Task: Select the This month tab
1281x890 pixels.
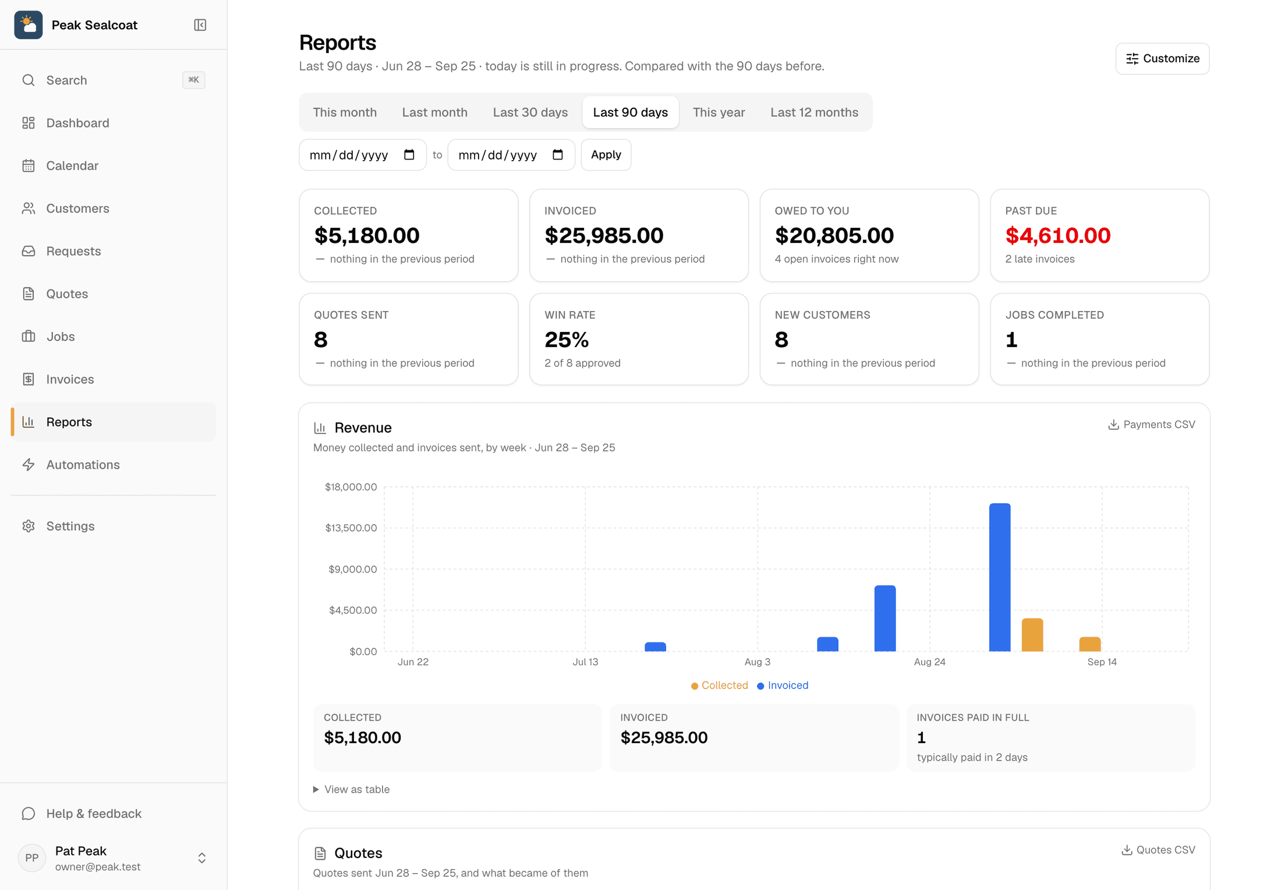Action: tap(345, 112)
